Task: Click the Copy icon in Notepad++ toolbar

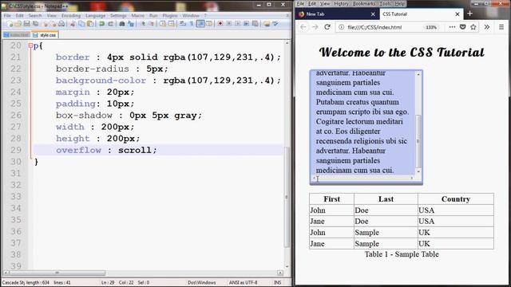Action: [81, 24]
